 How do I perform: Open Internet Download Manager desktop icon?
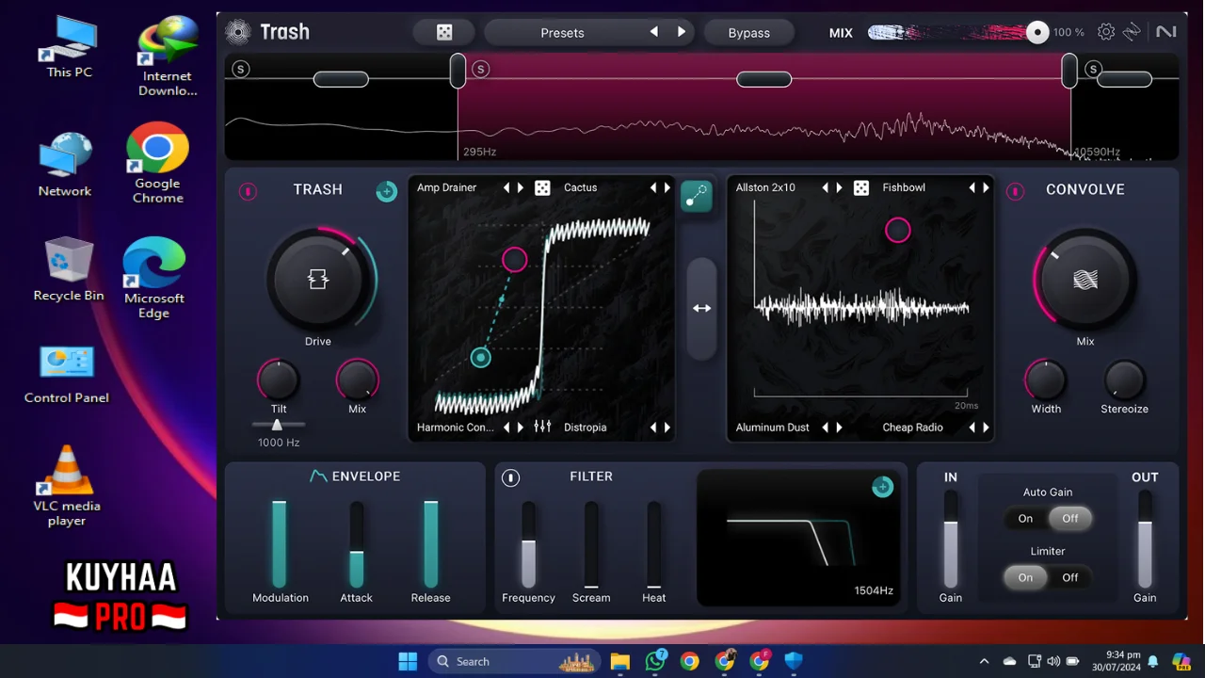(x=168, y=56)
